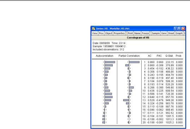Image resolution: width=190 pixels, height=129 pixels.
Task: Select Q-Stat value 720.38
Action: pos(170,94)
